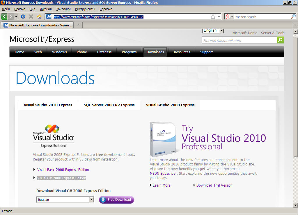Switch to Visual Studio 2010 Express tab
298x215 pixels.
[48, 105]
